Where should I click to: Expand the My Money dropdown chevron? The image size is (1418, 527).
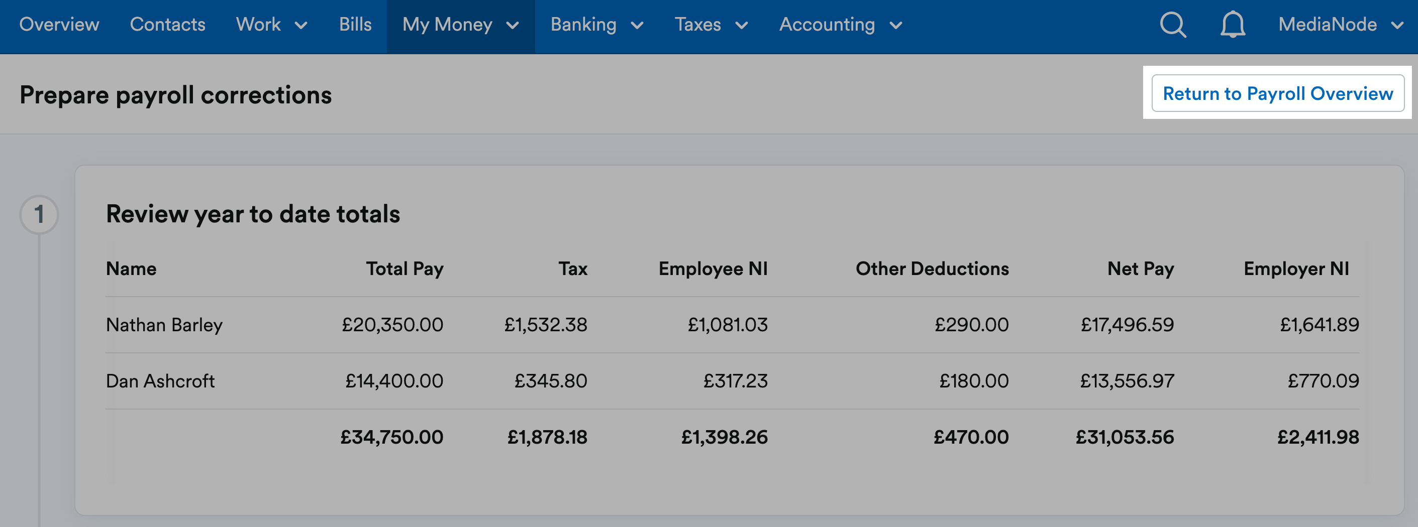[513, 25]
